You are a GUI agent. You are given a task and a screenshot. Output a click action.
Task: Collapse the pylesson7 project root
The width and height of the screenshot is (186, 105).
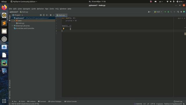coord(12,18)
